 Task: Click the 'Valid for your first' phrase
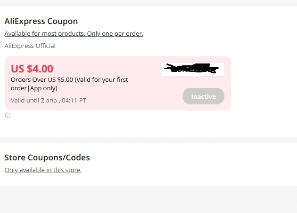click(x=101, y=80)
